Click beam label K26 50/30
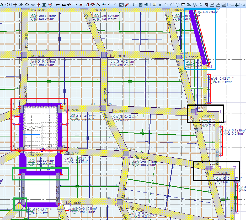The width and height of the screenshot is (246, 220). coord(140,157)
